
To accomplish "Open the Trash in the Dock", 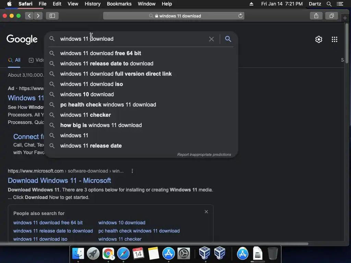I will [x=273, y=253].
